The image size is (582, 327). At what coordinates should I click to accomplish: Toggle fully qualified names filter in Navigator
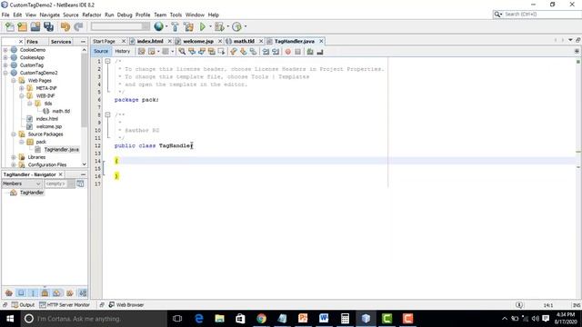coord(70,292)
